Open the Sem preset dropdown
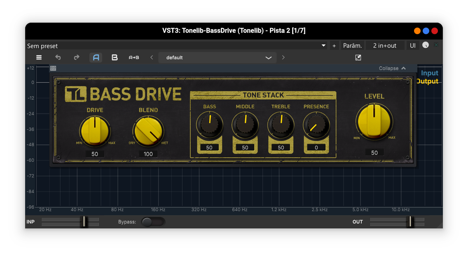The width and height of the screenshot is (468, 256). [323, 46]
